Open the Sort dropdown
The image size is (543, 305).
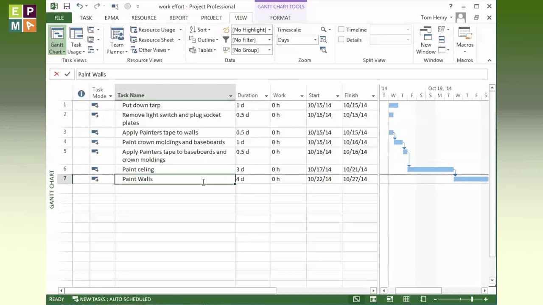pos(200,30)
